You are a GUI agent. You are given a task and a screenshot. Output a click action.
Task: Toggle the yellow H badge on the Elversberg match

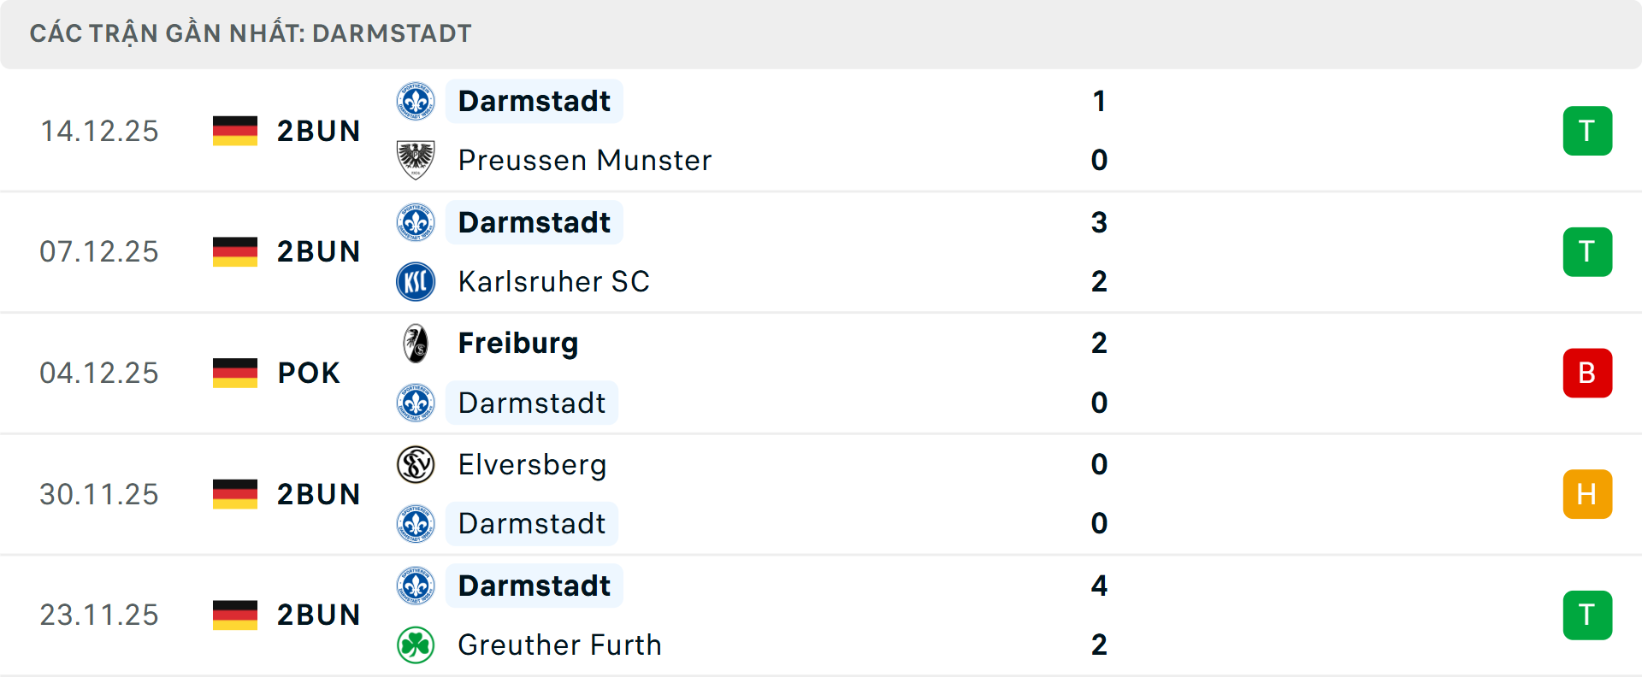[x=1587, y=494]
